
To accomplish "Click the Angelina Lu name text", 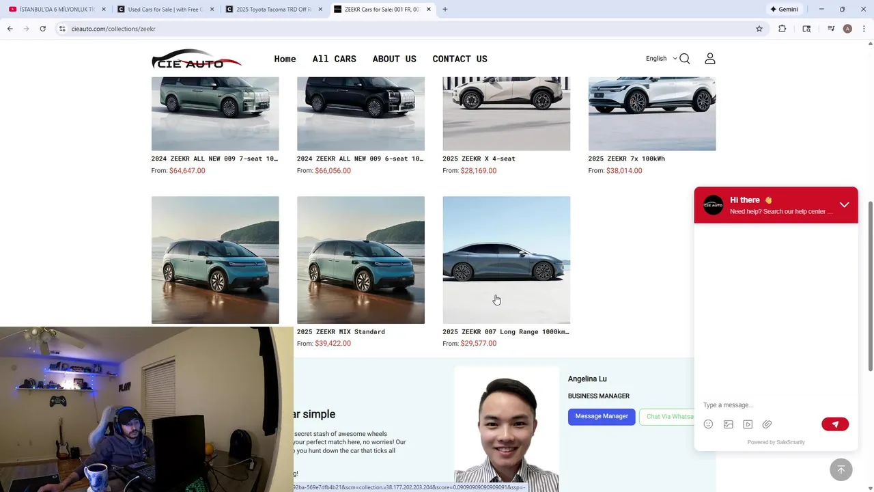I will tap(587, 379).
